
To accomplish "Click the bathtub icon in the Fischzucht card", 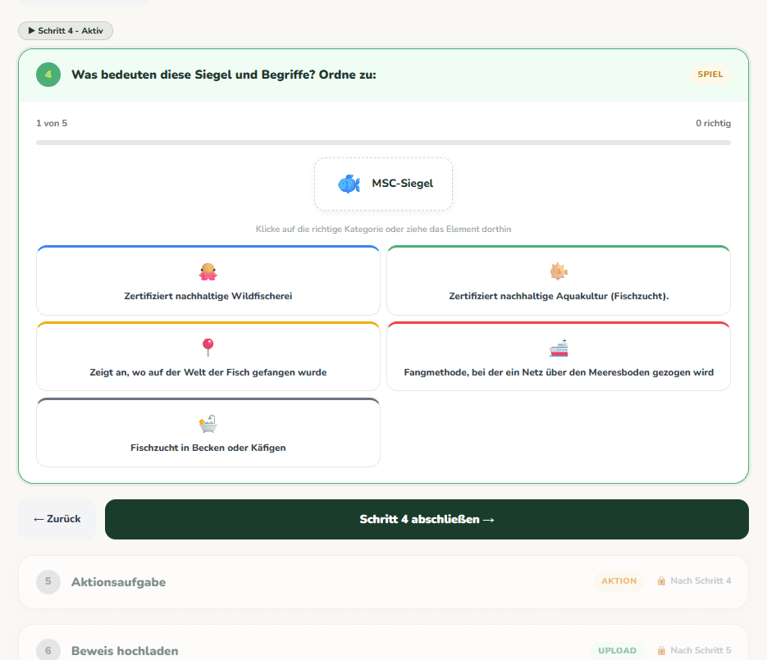I will [x=208, y=423].
